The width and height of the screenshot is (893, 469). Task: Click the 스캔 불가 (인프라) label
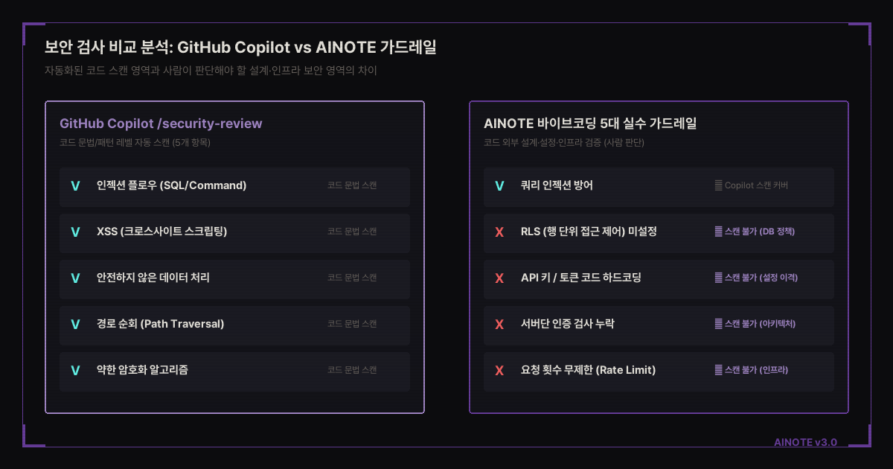752,370
